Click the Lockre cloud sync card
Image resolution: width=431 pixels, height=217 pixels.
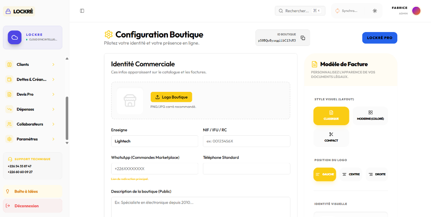32,38
